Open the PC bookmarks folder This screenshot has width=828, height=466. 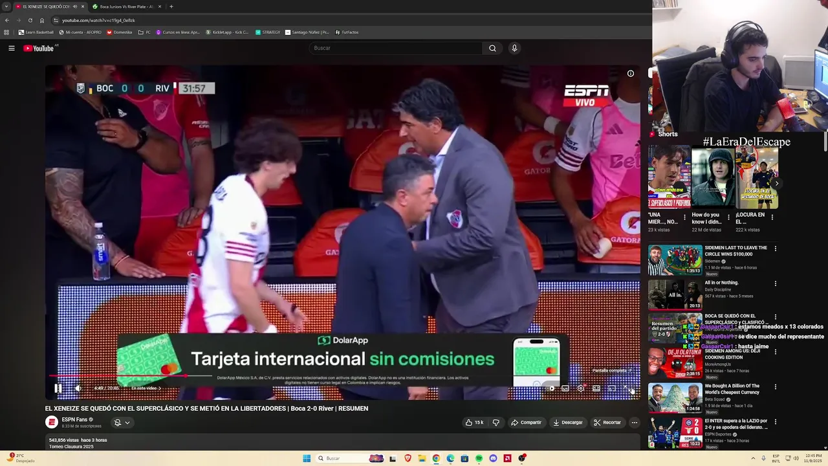tap(144, 32)
